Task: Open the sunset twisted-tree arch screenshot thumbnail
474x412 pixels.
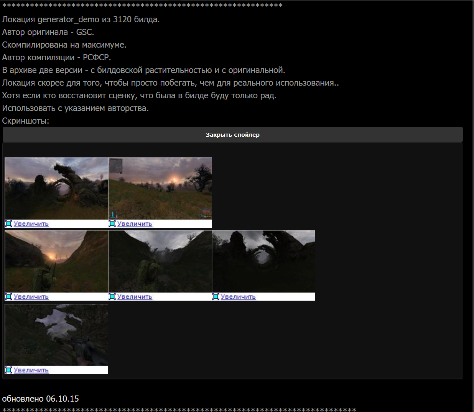Action: (56, 189)
